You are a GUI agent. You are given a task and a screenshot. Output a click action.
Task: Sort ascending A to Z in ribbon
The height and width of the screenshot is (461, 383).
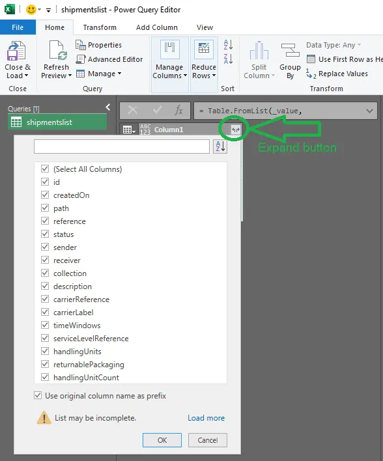click(x=228, y=45)
